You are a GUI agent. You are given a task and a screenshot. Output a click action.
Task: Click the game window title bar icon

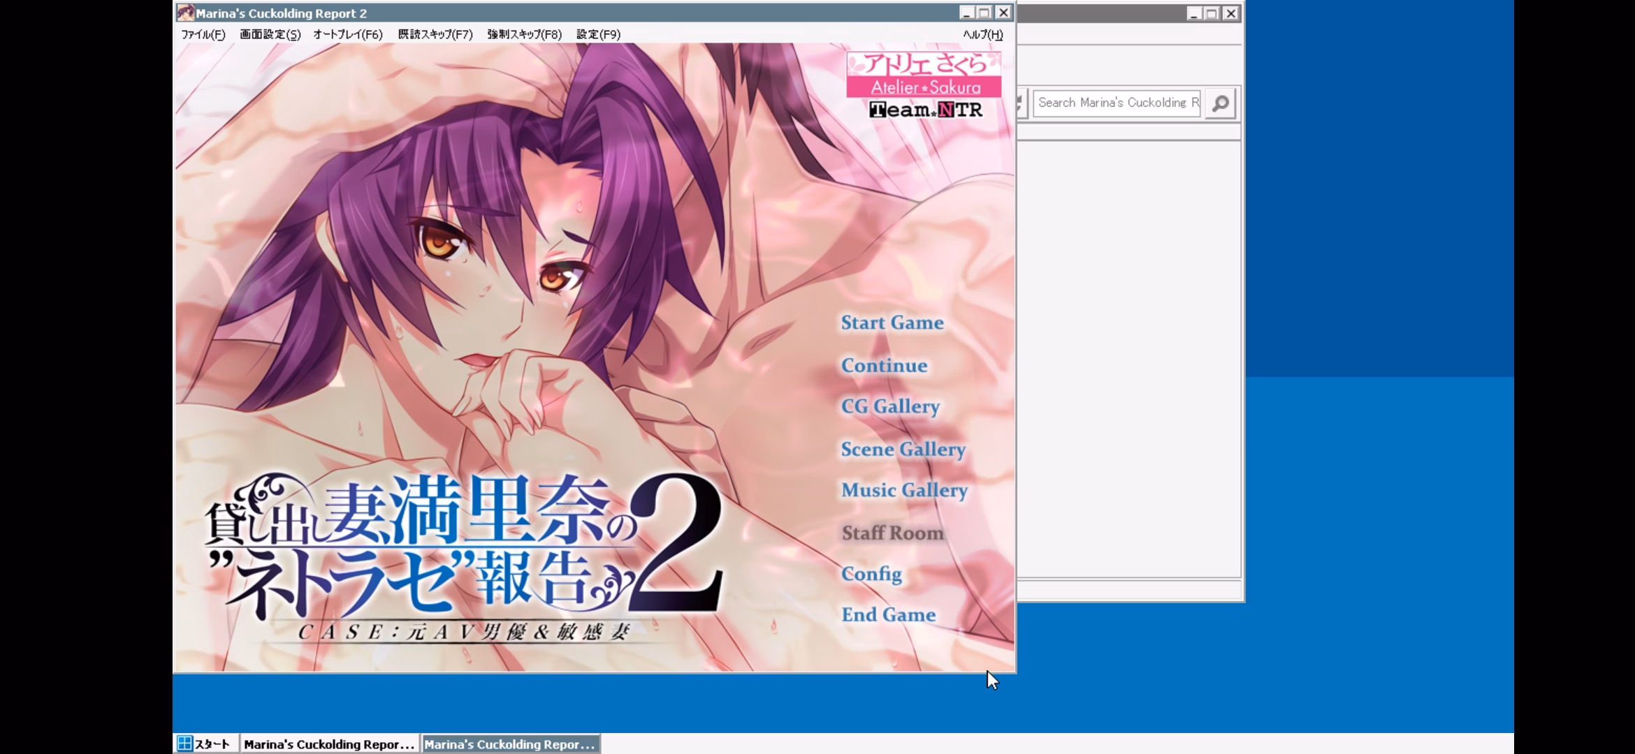click(185, 13)
